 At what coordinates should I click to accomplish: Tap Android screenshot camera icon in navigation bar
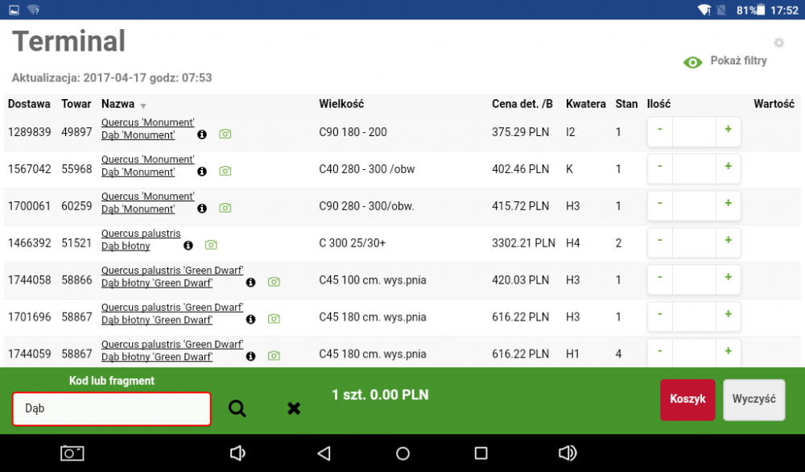pyautogui.click(x=72, y=453)
